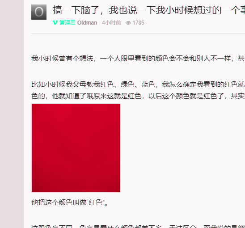Select the 管理员 role label
This screenshot has width=245, height=228.
click(68, 23)
